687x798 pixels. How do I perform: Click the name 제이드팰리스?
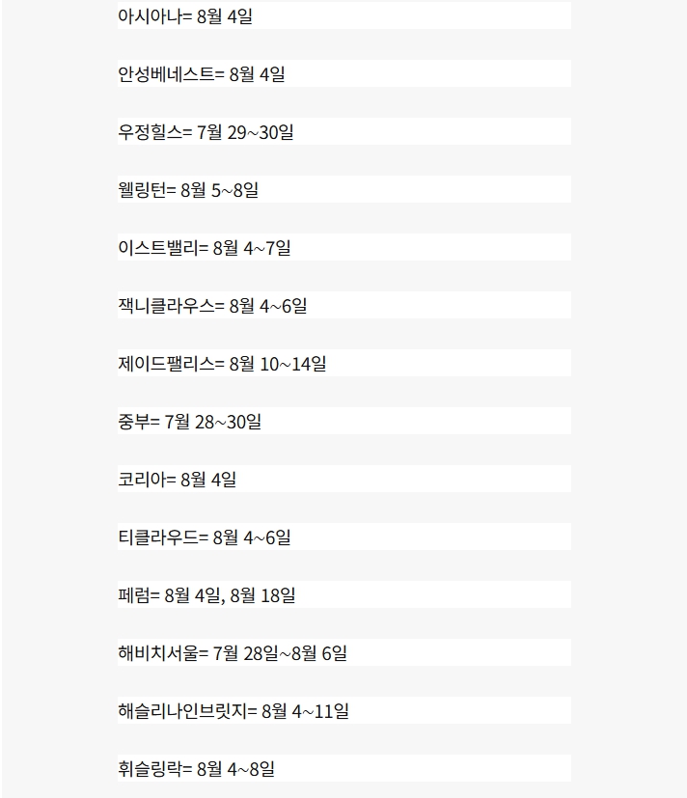[x=166, y=364]
